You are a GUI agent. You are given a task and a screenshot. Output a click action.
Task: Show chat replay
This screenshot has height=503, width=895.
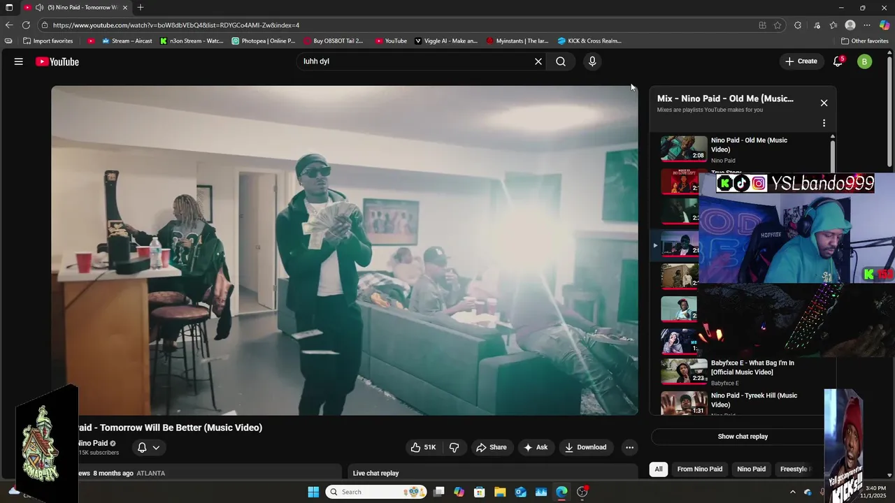tap(743, 437)
